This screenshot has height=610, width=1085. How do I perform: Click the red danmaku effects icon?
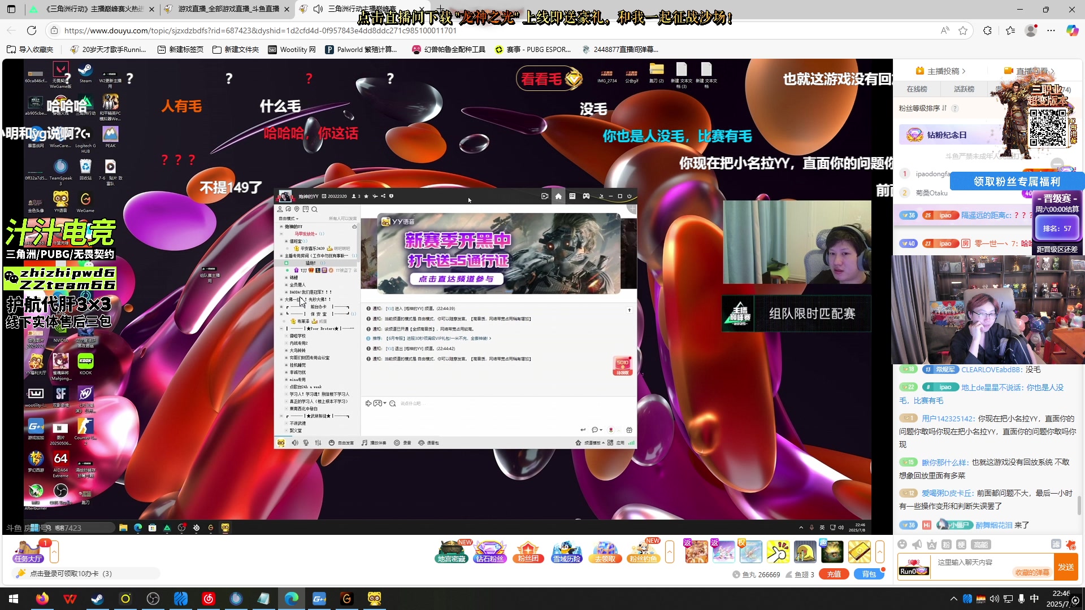1070,544
